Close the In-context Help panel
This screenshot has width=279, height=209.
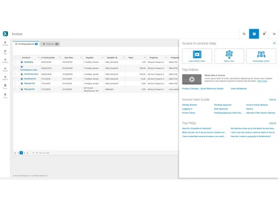(274, 43)
